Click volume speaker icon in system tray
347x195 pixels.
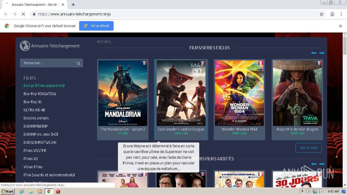308,191
